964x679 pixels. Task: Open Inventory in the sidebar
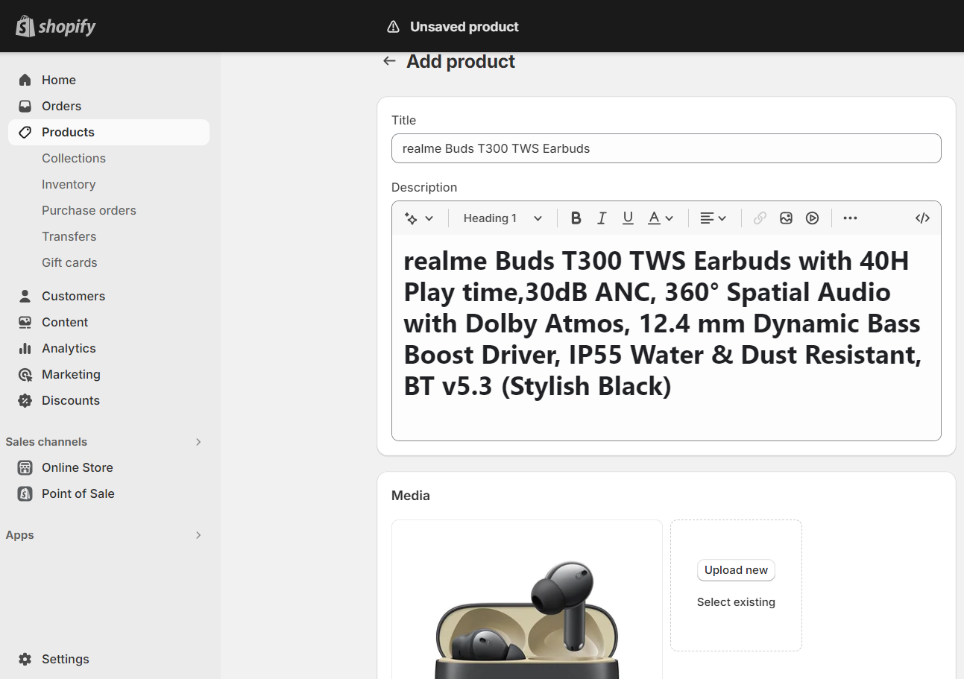(x=69, y=184)
